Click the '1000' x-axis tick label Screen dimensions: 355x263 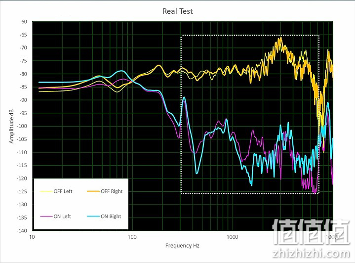coord(233,237)
